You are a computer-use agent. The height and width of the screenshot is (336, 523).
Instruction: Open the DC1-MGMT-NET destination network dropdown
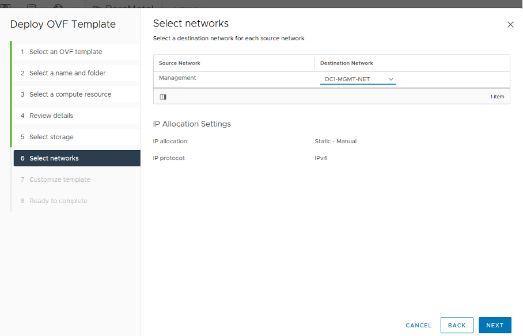tap(357, 81)
